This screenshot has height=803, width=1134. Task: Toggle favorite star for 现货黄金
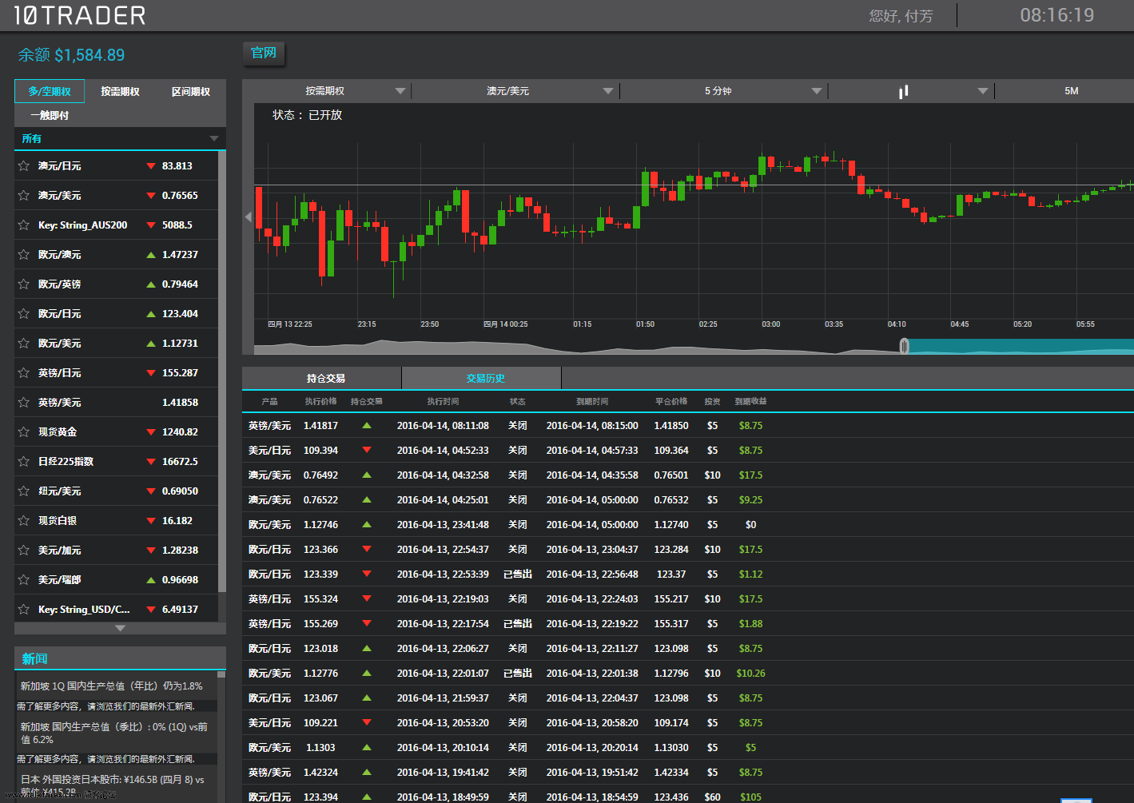tap(24, 432)
